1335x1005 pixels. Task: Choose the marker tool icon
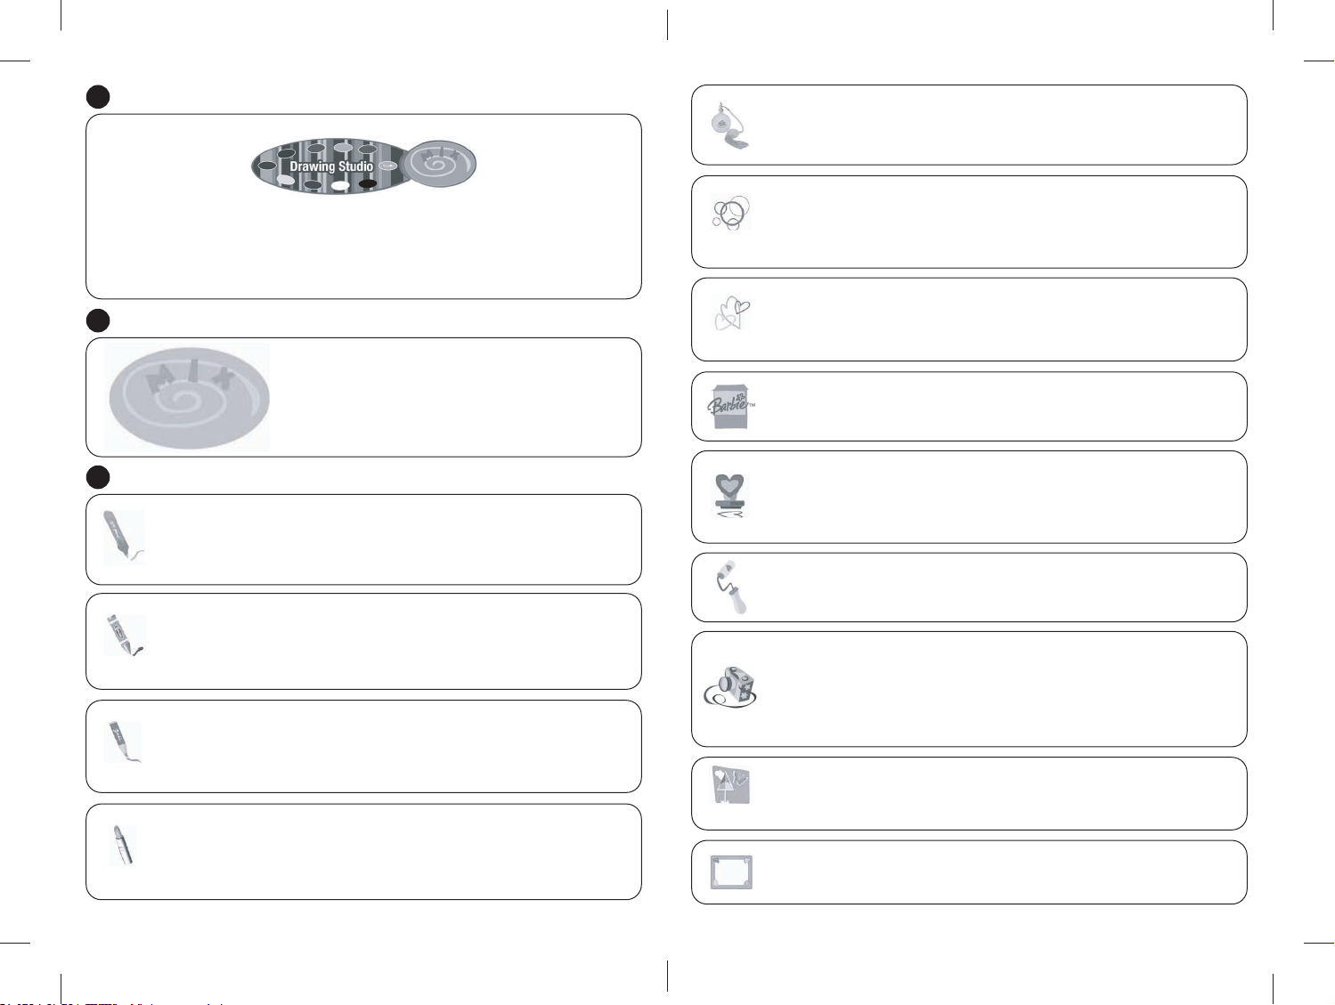point(122,742)
